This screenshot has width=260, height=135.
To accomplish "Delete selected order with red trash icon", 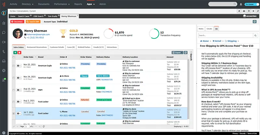I will [x=19, y=53].
